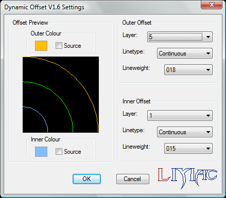Viewport: 226px width, 198px height.
Task: Confirm settings with the OK button
Action: tap(86, 179)
